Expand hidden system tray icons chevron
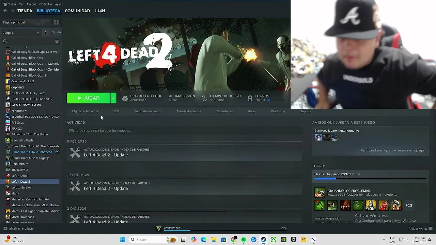The image size is (436, 245). tap(384, 240)
